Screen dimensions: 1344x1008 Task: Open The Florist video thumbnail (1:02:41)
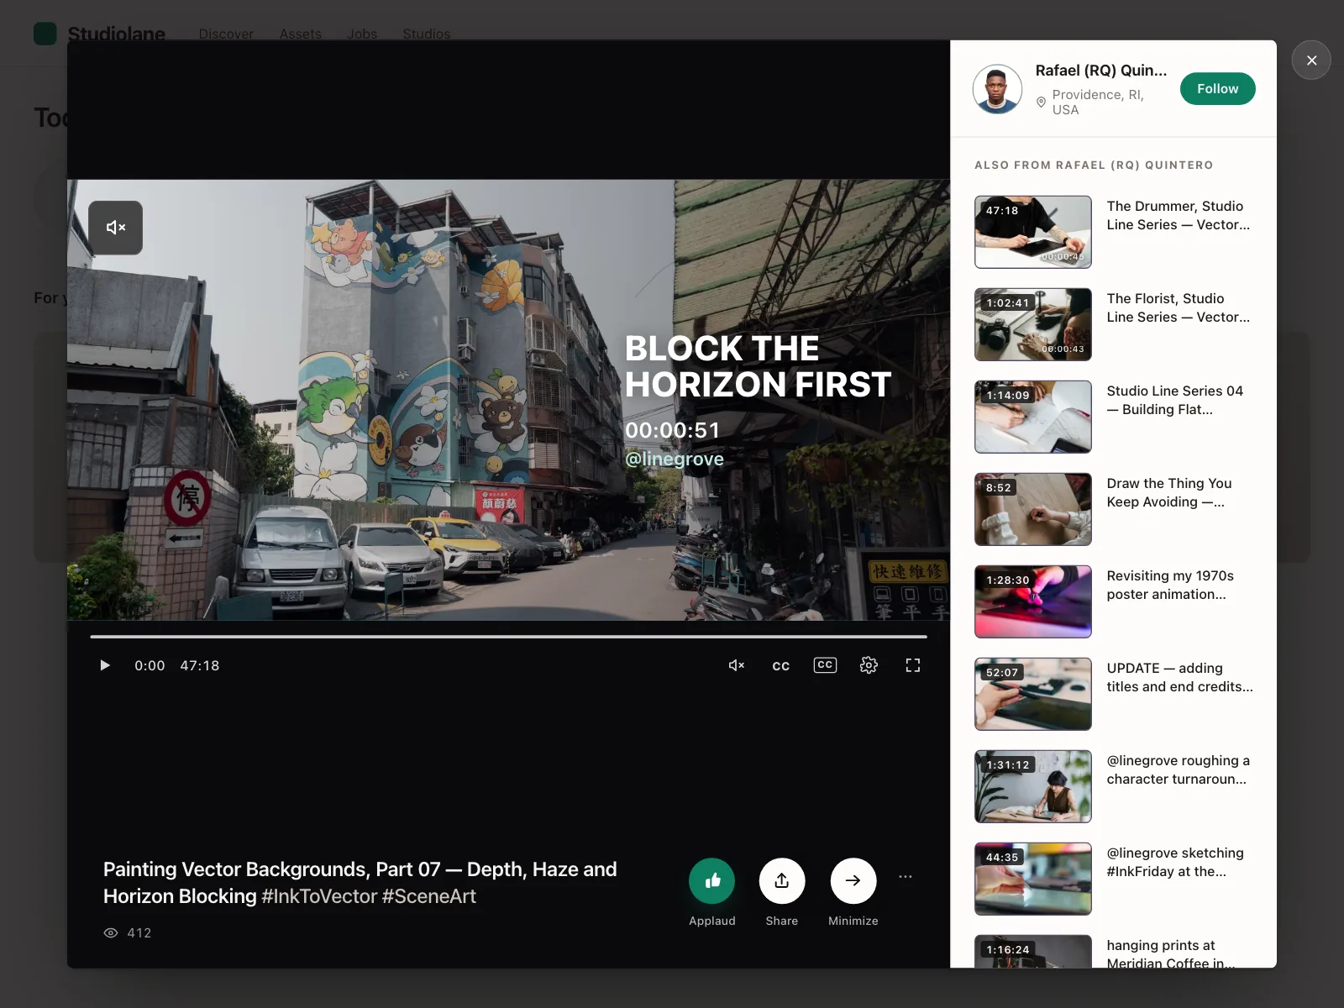tap(1033, 324)
